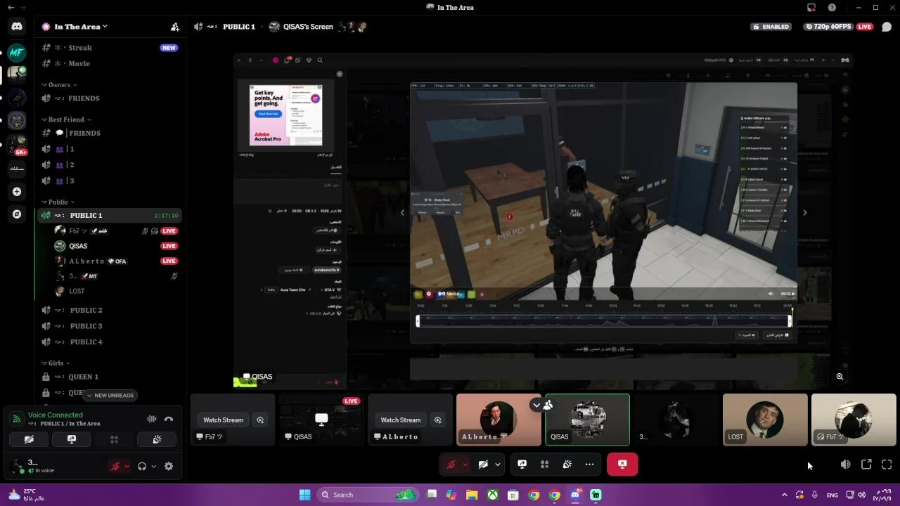Viewport: 900px width, 506px height.
Task: Toggle noise suppression in voice panel
Action: pos(151,419)
